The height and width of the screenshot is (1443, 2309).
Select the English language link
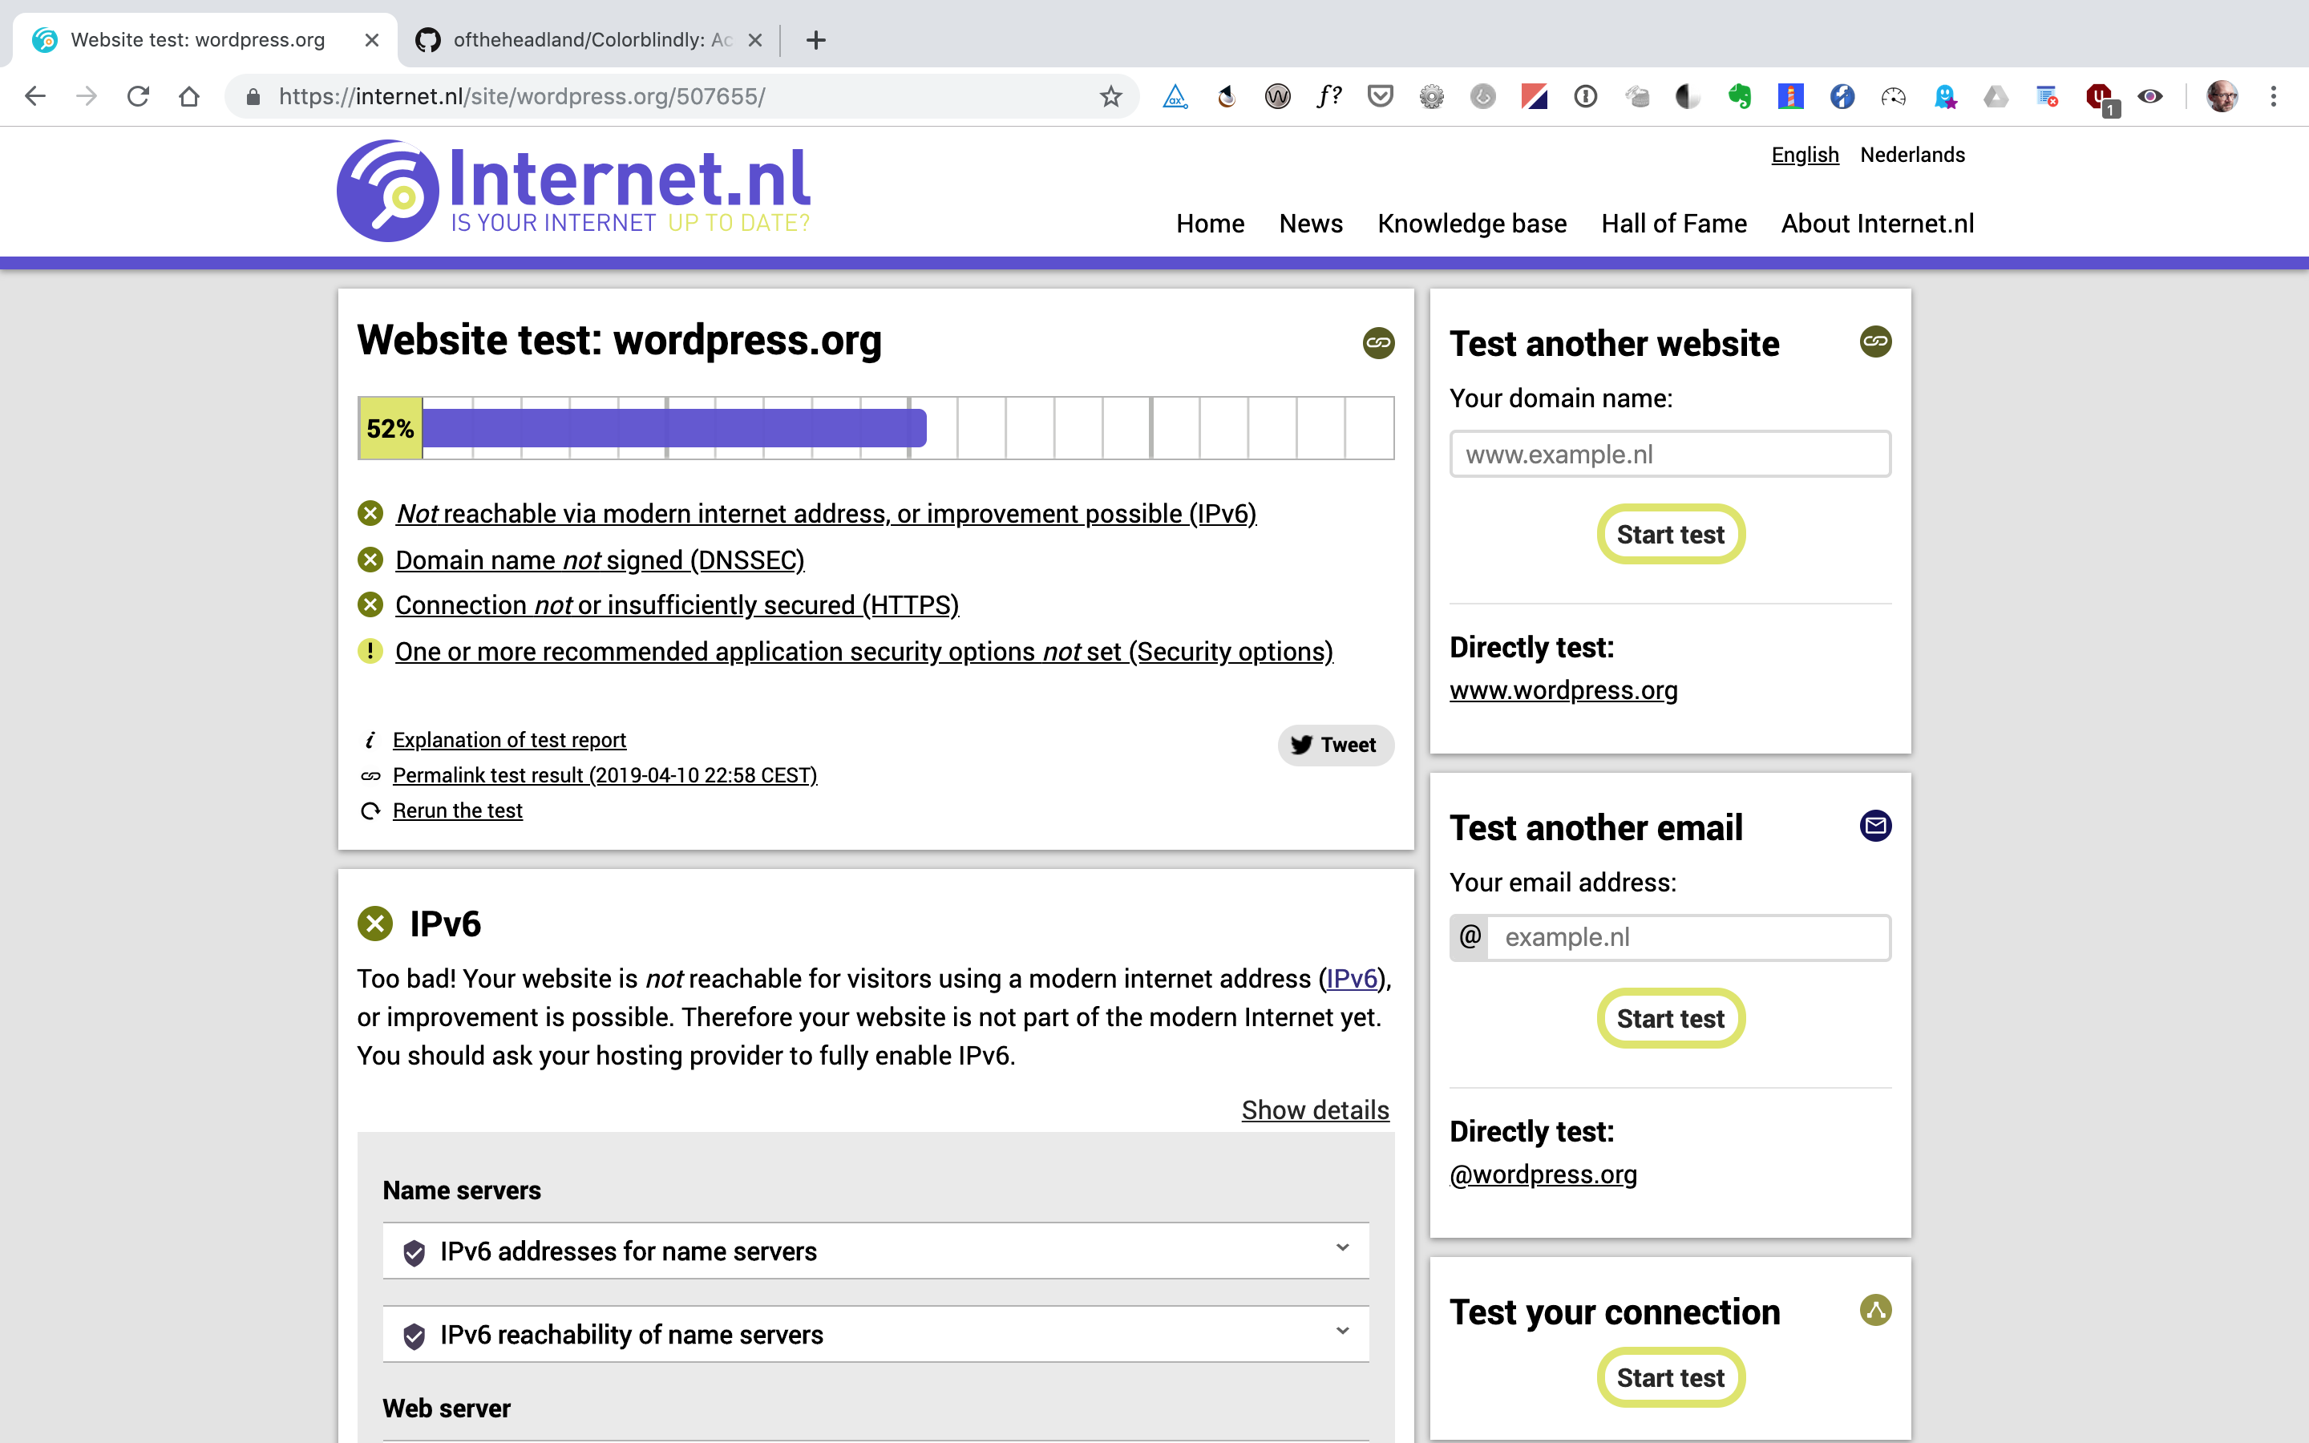tap(1804, 155)
